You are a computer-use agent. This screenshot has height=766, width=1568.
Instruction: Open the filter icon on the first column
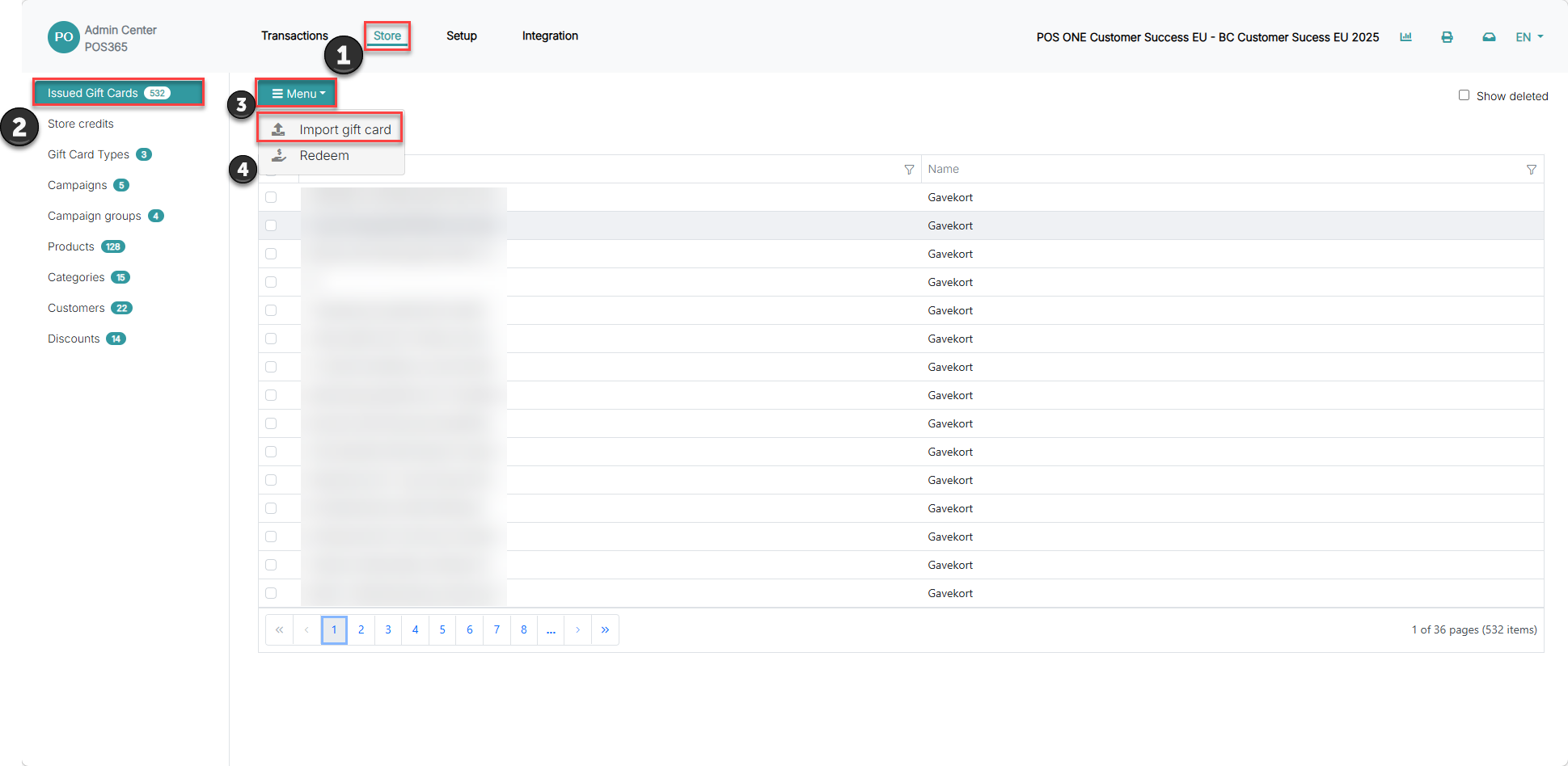click(909, 170)
